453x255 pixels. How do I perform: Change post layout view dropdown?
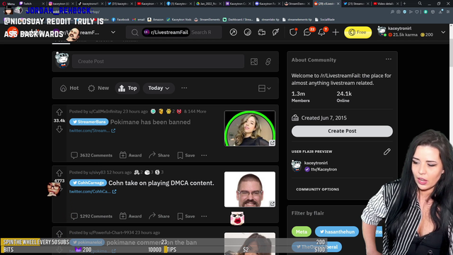pos(264,88)
